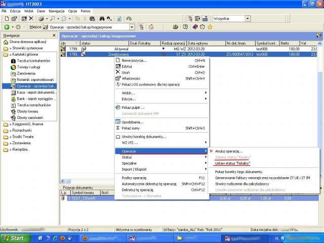Choose Stwórz rozliczenie dla zaliczkobiorcy
Screen dimensions: 324x243
coord(264,184)
